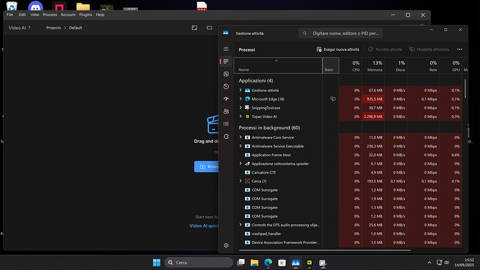Click the Task Manager horizontal scrollbar
This screenshot has width=480, height=270.
click(x=325, y=250)
